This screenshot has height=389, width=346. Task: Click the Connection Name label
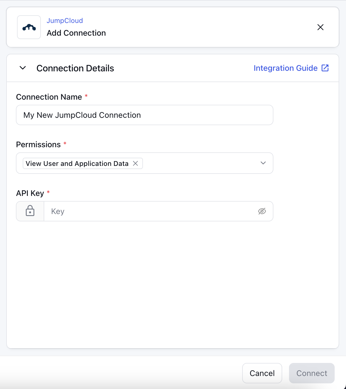[x=49, y=97]
